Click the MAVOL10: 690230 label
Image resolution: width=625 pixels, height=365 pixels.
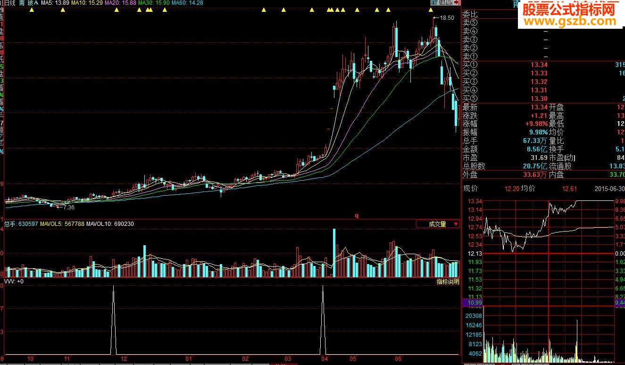click(110, 224)
